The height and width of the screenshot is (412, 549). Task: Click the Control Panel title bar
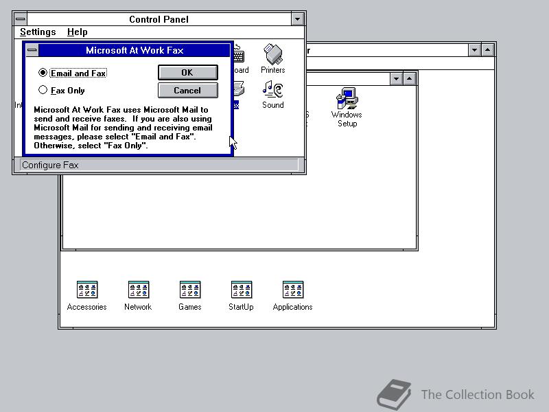click(x=159, y=19)
